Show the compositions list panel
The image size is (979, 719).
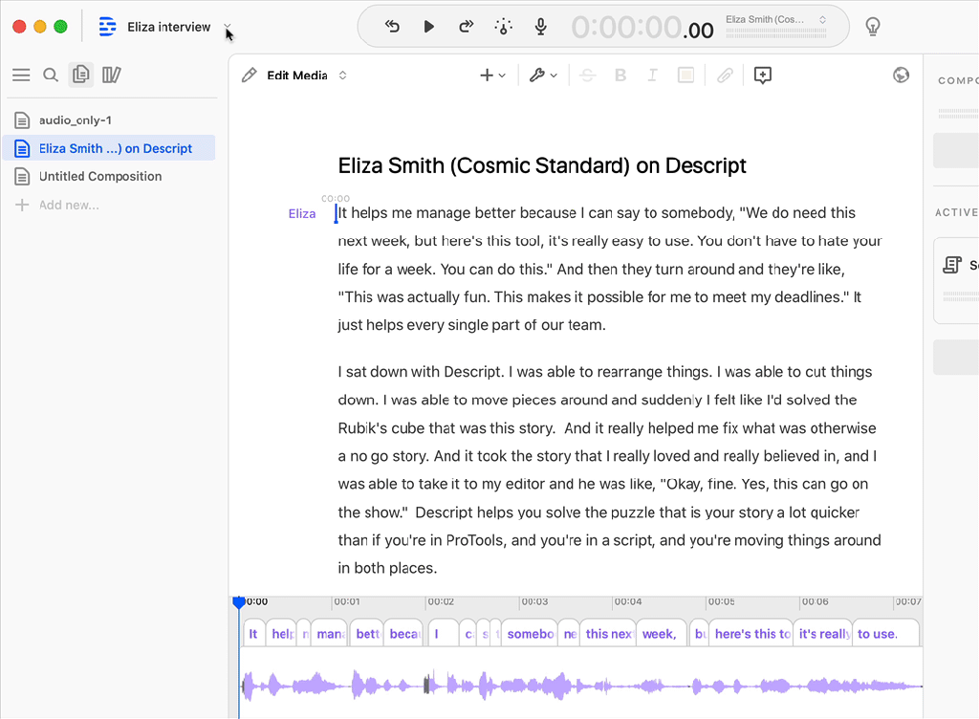point(80,75)
